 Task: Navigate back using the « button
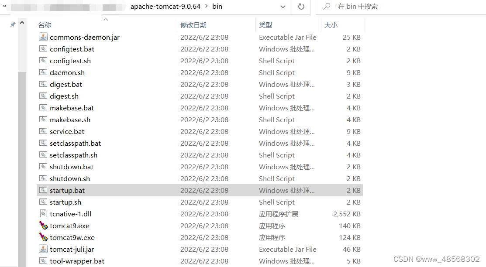click(4, 7)
